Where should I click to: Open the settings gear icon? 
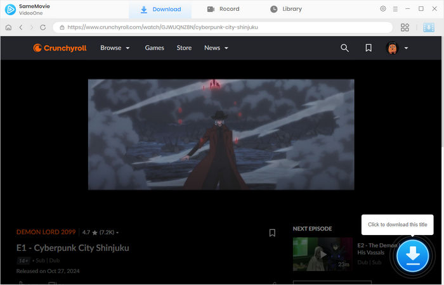[383, 9]
